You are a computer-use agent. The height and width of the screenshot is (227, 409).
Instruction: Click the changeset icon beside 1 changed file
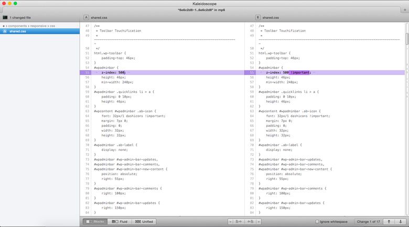(5, 17)
